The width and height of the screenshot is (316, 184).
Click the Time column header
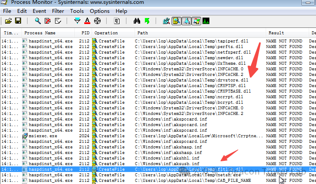(11, 33)
